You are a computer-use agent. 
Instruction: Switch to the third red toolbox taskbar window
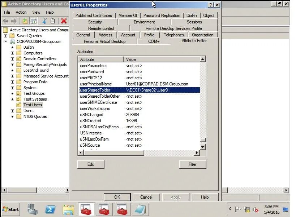[x=122, y=209]
